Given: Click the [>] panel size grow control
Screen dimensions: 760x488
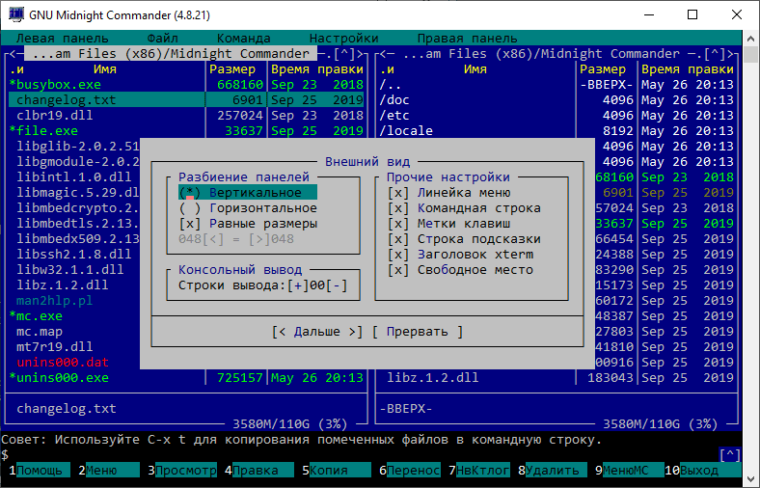Looking at the screenshot, I should pos(259,239).
